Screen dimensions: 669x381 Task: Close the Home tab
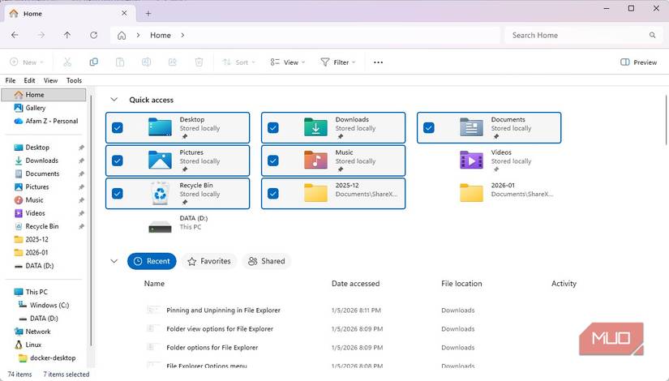coord(124,13)
